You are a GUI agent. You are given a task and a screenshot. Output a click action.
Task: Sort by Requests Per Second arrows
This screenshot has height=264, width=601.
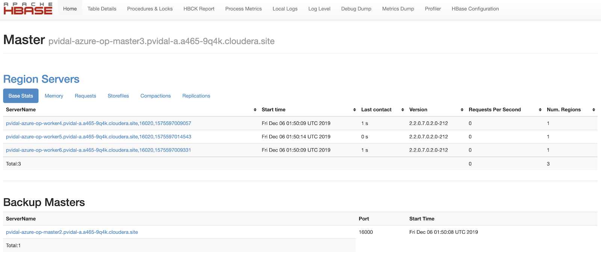(x=540, y=110)
